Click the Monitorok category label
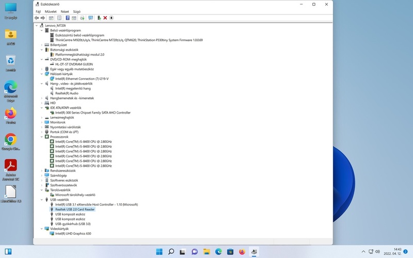This screenshot has height=258, width=413. pyautogui.click(x=58, y=122)
